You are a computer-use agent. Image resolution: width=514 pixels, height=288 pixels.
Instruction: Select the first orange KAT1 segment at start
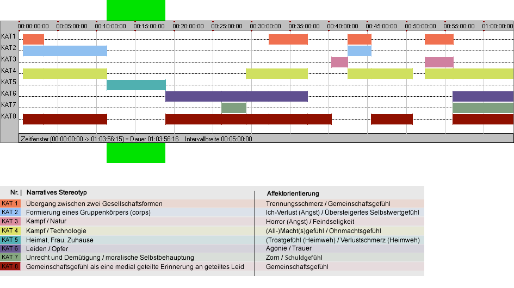[x=33, y=39]
